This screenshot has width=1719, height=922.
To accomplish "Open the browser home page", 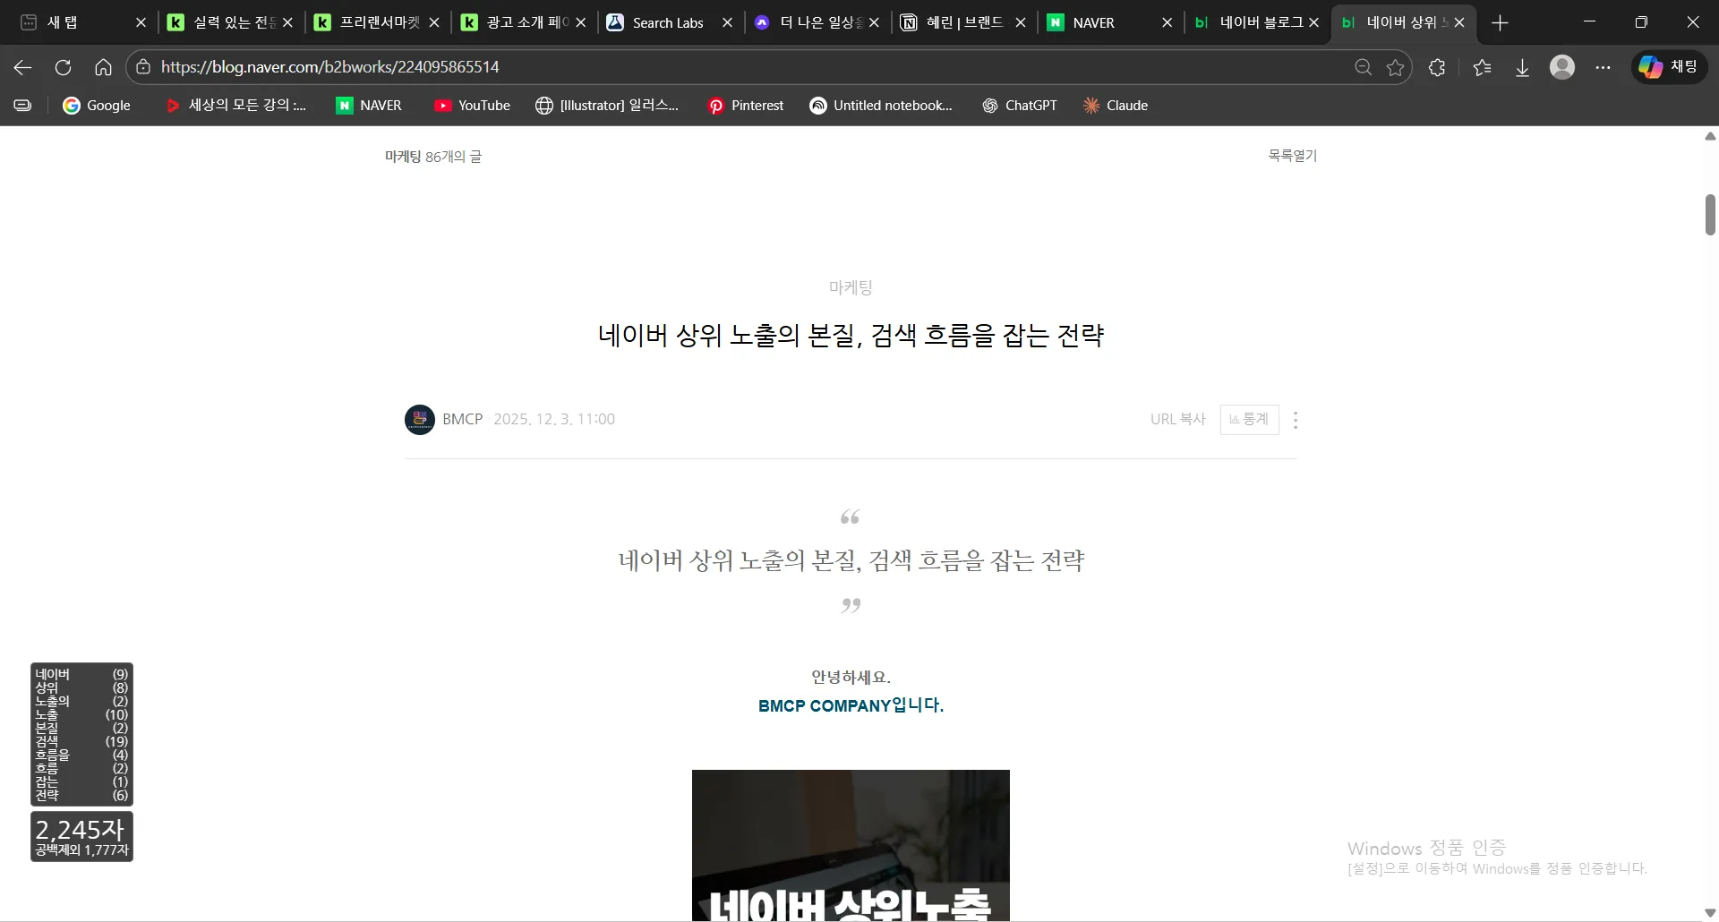I will 103,67.
